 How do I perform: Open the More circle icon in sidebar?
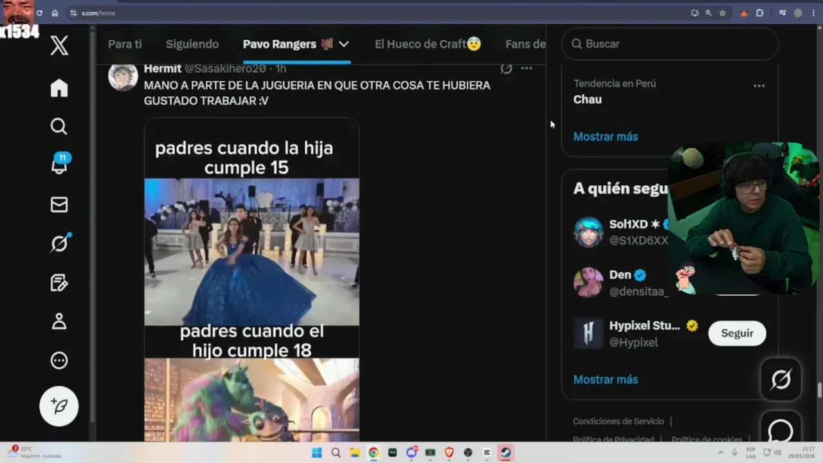[59, 361]
